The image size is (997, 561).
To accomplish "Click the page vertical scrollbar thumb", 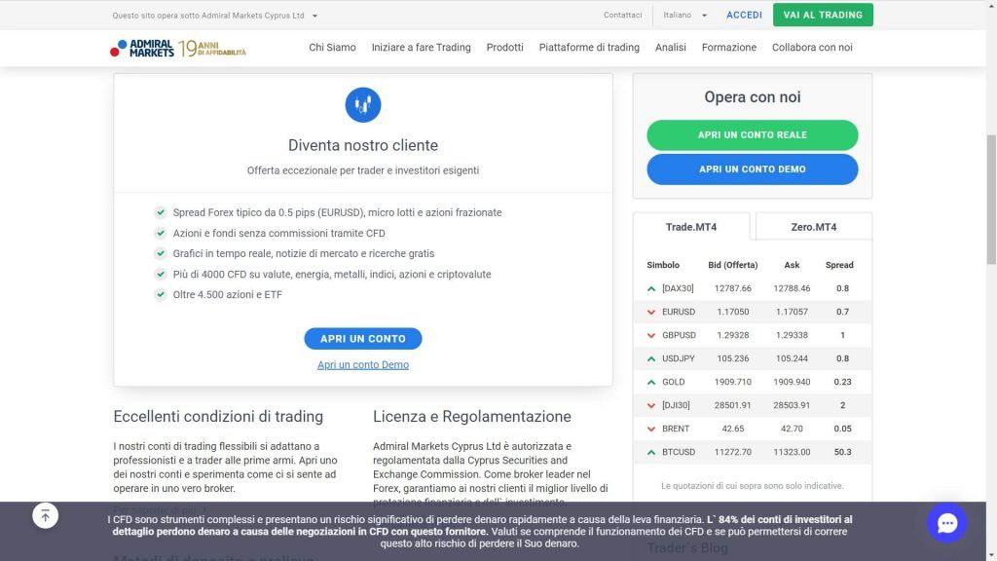I will (x=991, y=199).
